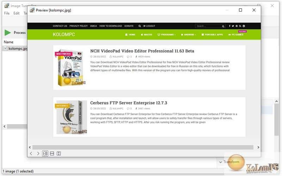The width and height of the screenshot is (282, 176).
Task: Click the right panel scrollbar up arrow
Action: click(276, 101)
